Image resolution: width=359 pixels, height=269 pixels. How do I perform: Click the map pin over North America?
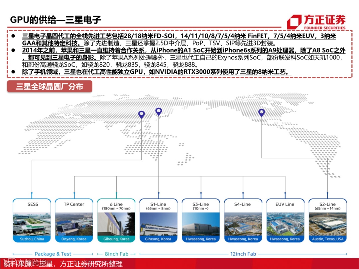[x=262, y=113]
